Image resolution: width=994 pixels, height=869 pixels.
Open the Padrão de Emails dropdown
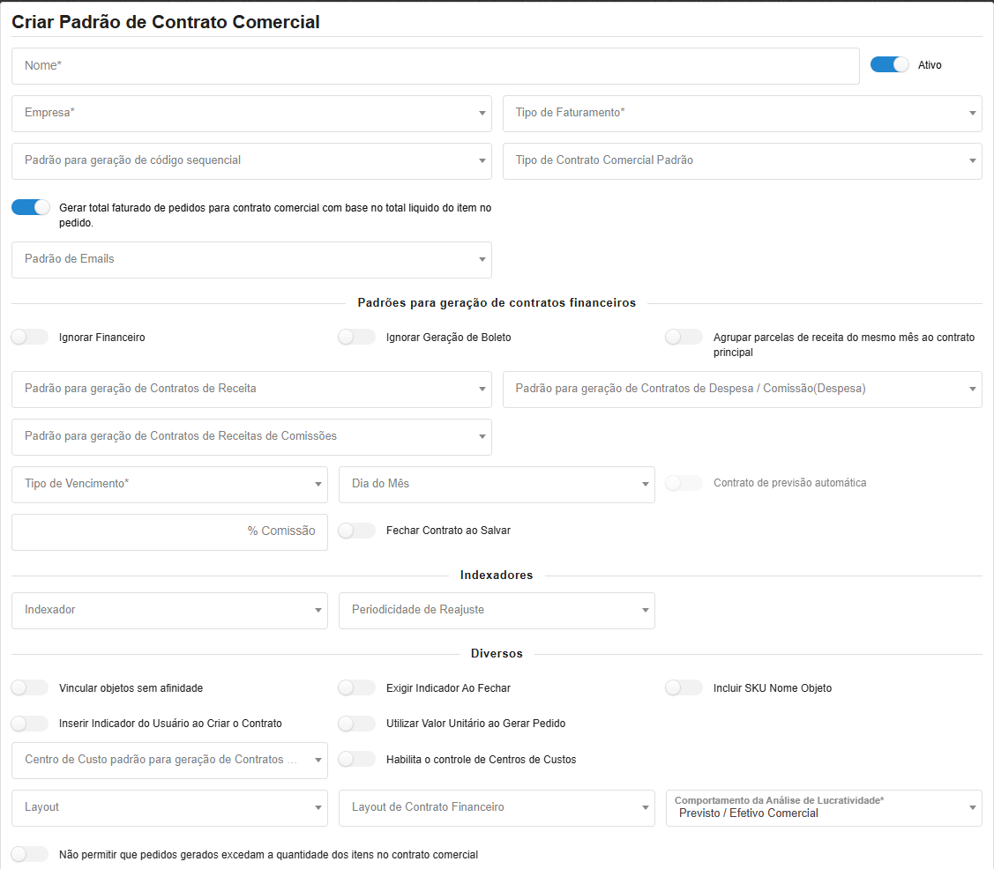[251, 260]
